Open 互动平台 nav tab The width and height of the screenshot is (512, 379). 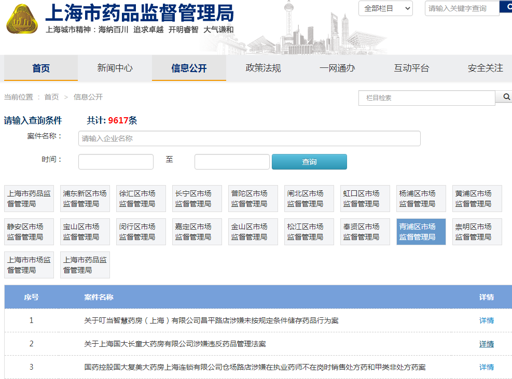point(411,68)
